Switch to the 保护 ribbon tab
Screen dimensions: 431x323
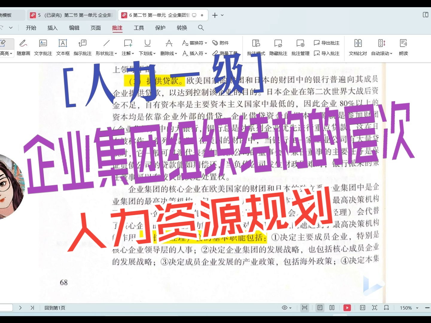pos(160,28)
